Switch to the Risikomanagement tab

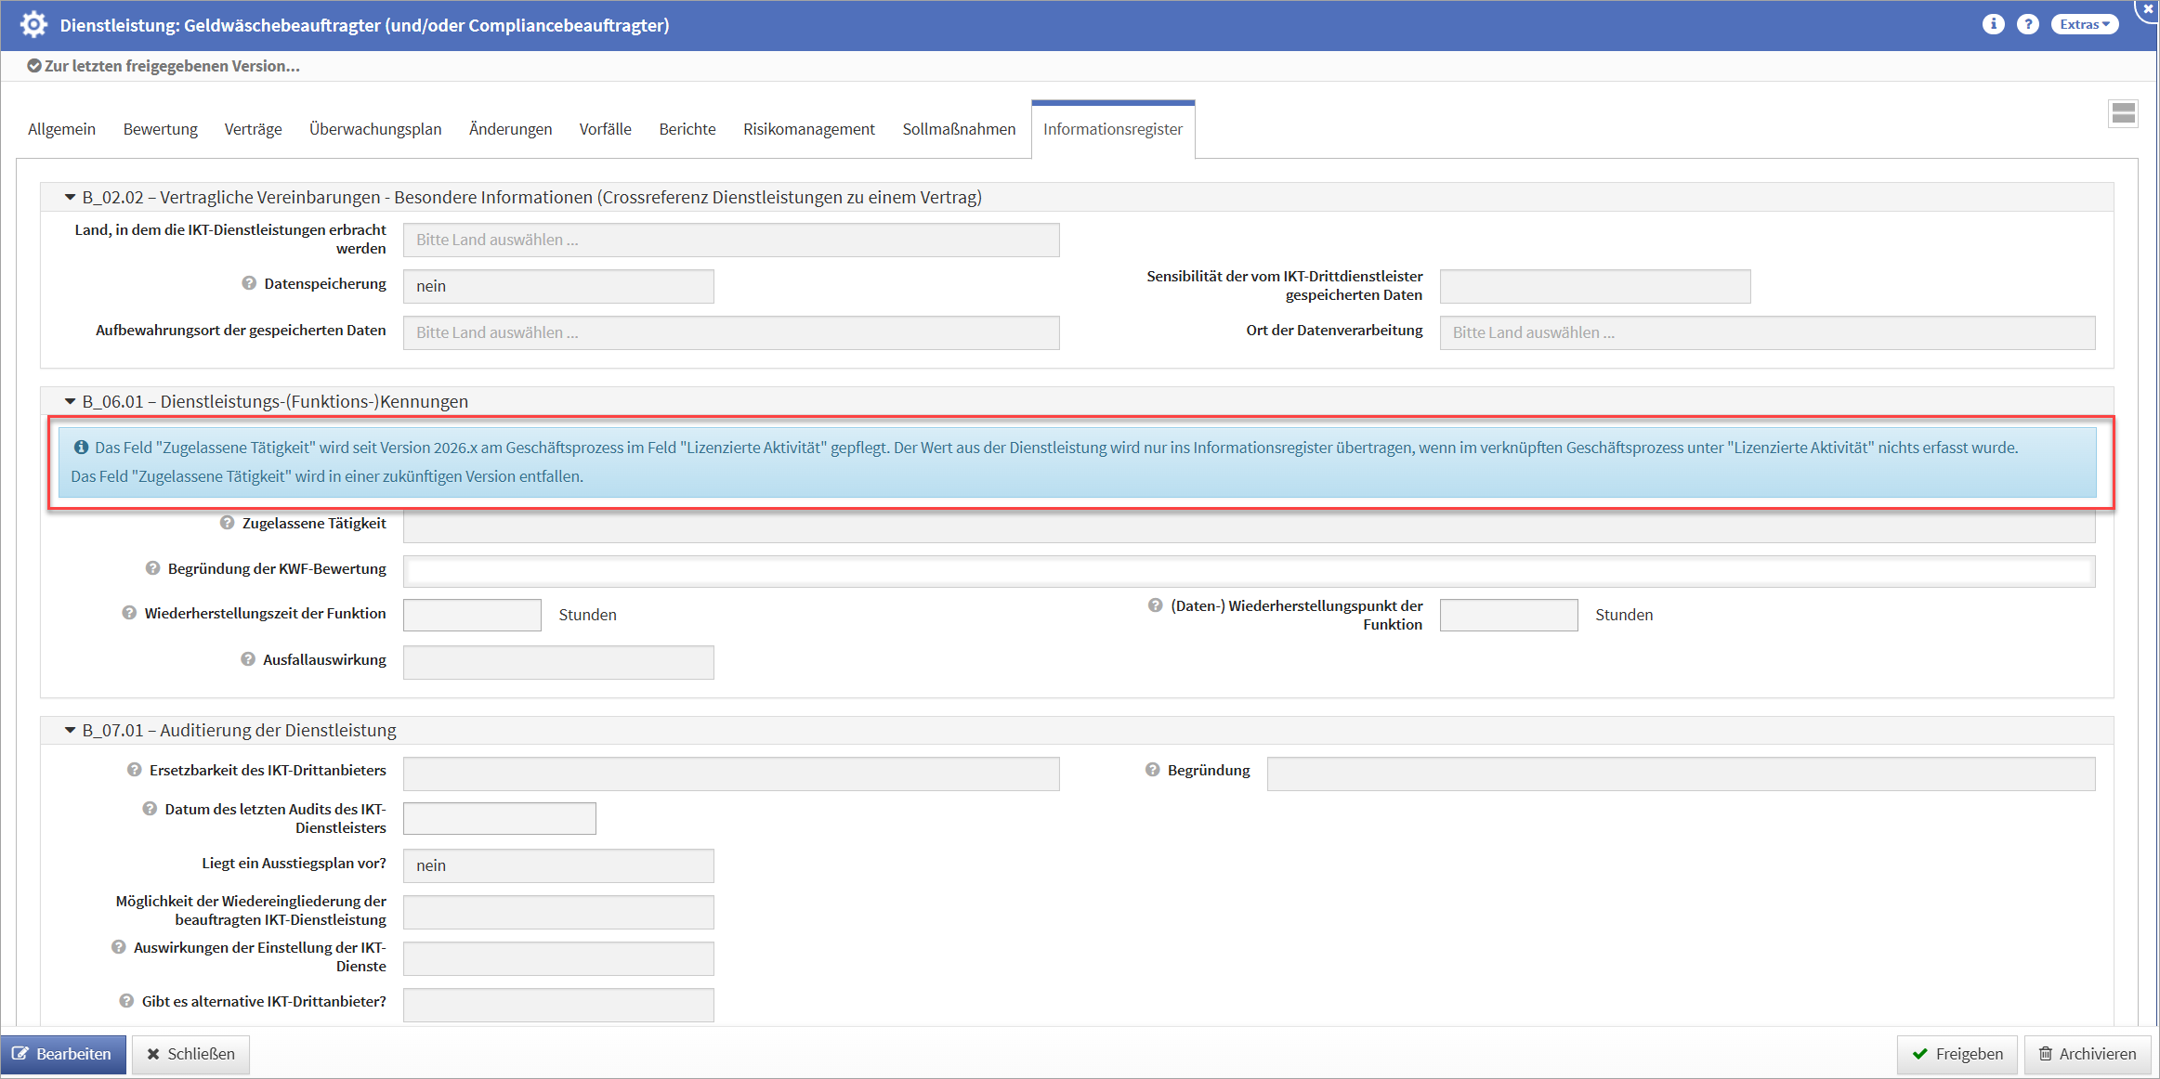pos(808,129)
